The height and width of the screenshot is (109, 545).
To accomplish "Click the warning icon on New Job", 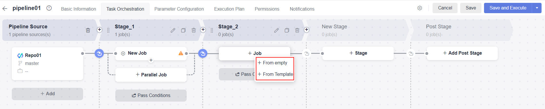I will pos(181,53).
